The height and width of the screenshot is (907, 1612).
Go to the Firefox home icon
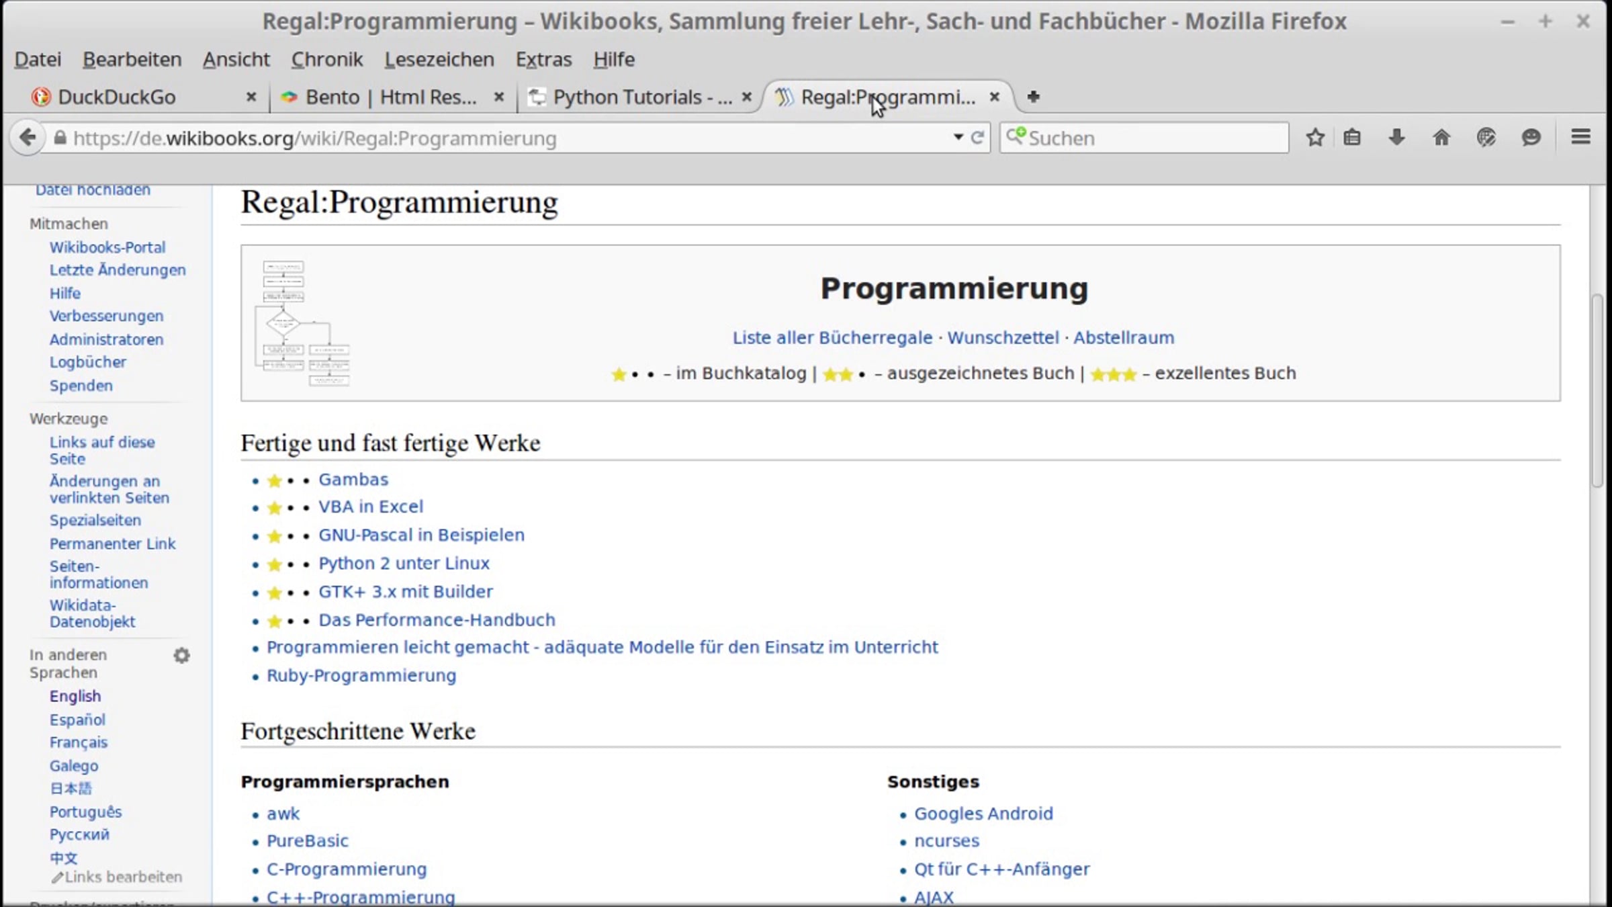pyautogui.click(x=1441, y=138)
